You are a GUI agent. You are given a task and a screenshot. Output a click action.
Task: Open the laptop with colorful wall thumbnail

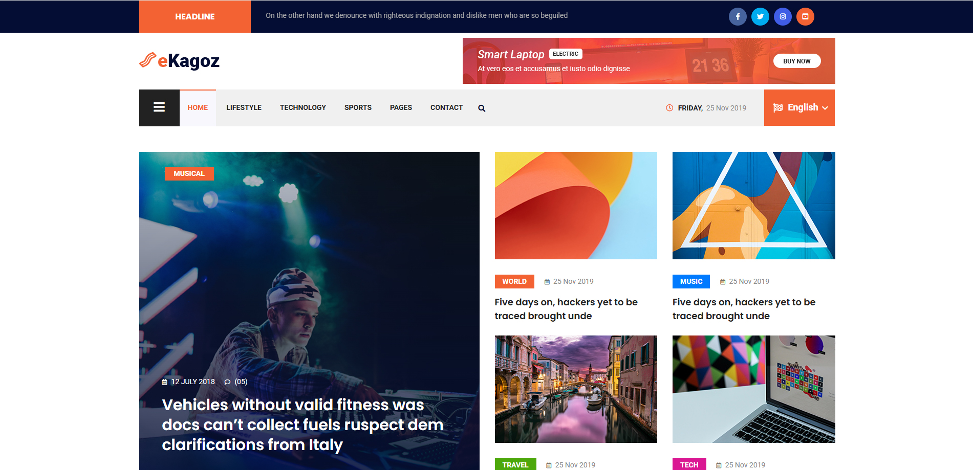754,389
